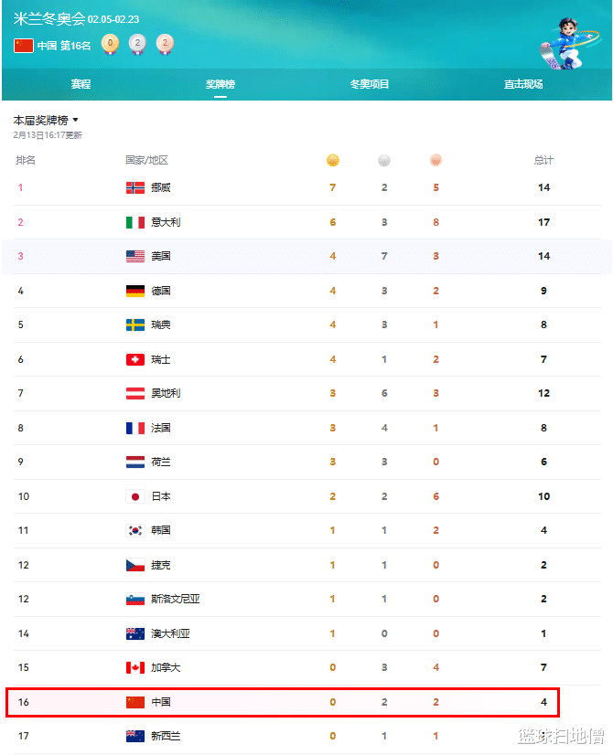Click the bronze medal column header icon
This screenshot has height=755, width=613.
click(x=436, y=161)
